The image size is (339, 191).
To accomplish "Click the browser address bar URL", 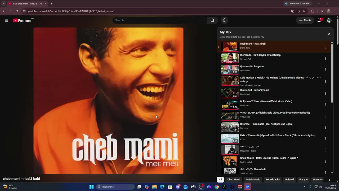I will (71, 11).
